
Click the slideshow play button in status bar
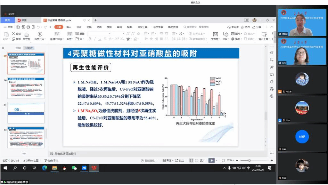[211, 160]
